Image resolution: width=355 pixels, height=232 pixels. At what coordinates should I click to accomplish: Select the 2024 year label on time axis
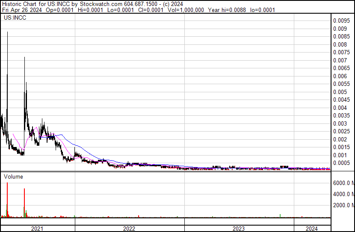[x=312, y=229]
